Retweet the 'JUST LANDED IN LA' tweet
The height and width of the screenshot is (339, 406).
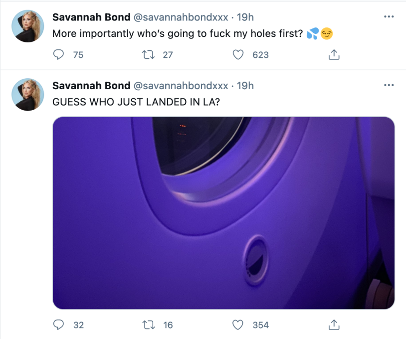(x=148, y=325)
